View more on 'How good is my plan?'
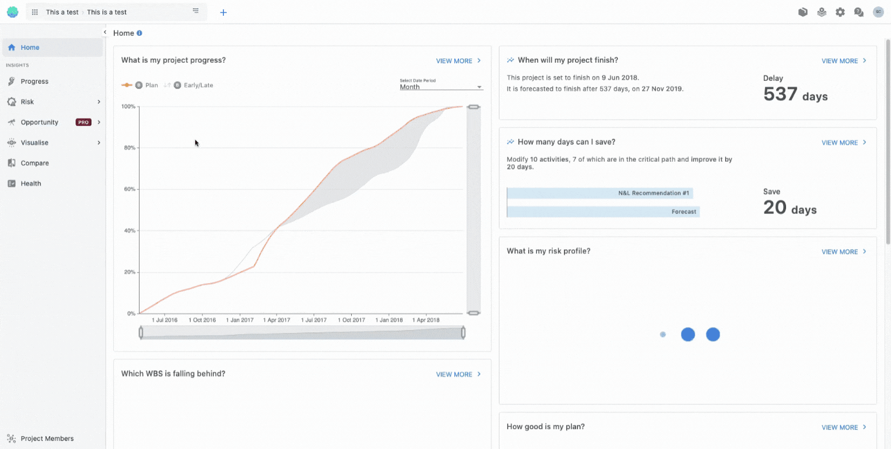This screenshot has height=449, width=891. [x=844, y=428]
